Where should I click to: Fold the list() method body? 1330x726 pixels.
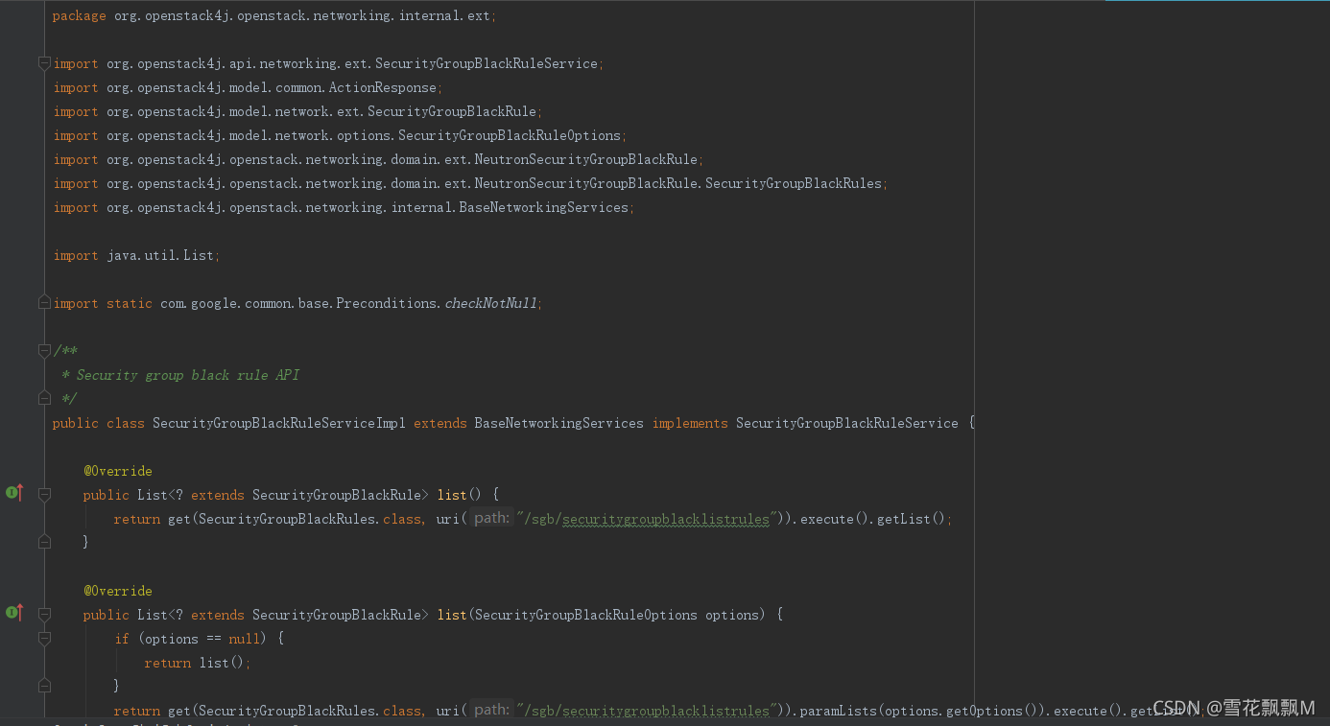point(44,495)
